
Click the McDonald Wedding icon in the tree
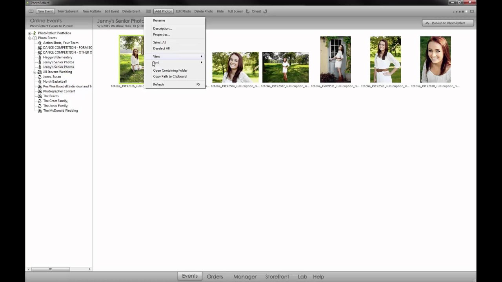(x=40, y=110)
